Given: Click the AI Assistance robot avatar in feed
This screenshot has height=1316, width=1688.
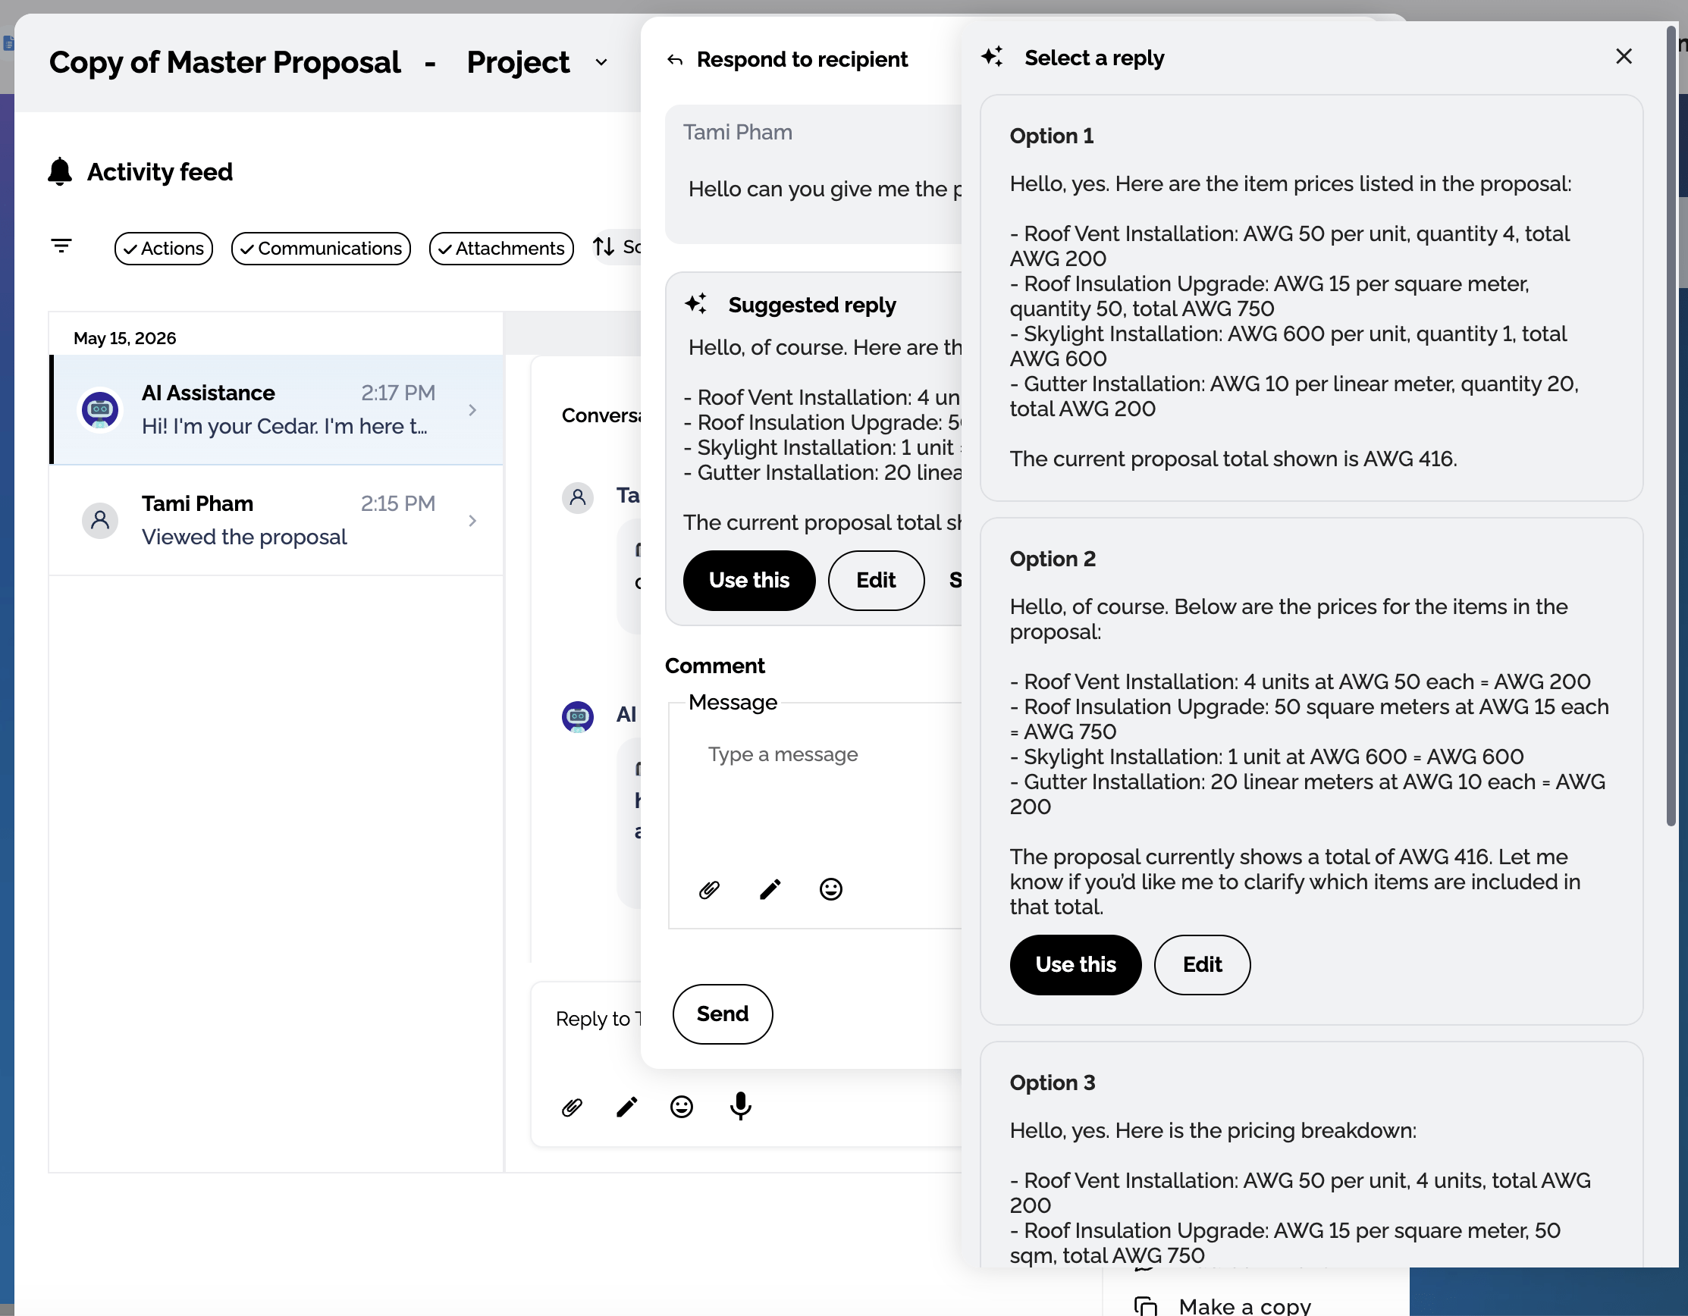Looking at the screenshot, I should (x=100, y=409).
